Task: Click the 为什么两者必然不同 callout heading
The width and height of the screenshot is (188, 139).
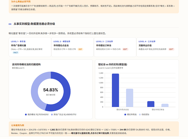Action: tap(21, 2)
